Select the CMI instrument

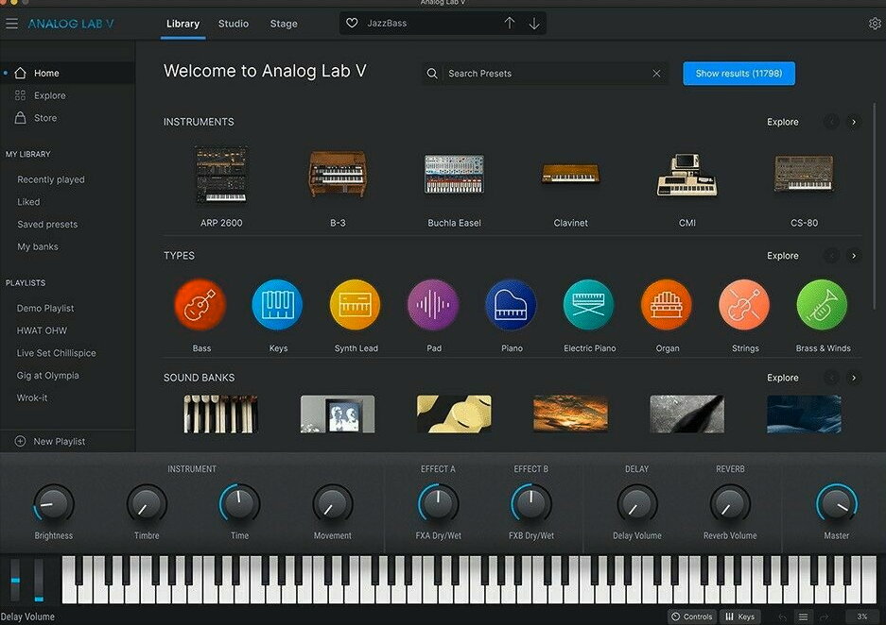[x=687, y=175]
